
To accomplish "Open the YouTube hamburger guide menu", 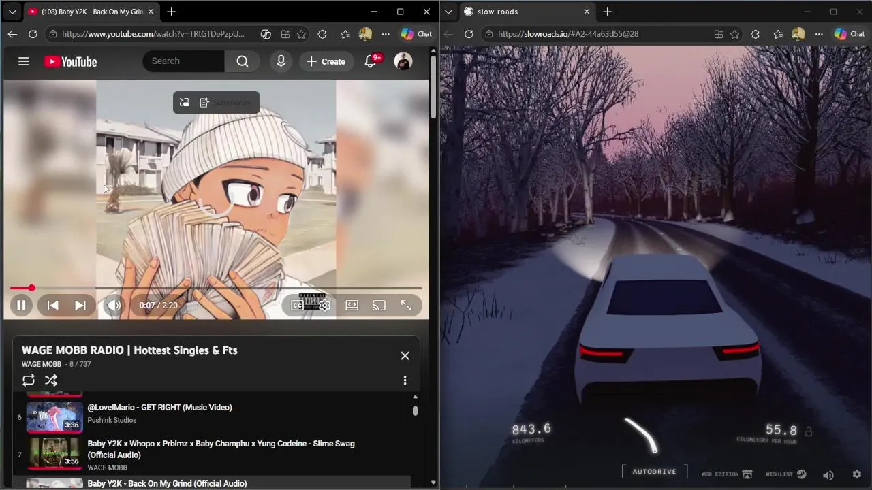I will coord(23,61).
